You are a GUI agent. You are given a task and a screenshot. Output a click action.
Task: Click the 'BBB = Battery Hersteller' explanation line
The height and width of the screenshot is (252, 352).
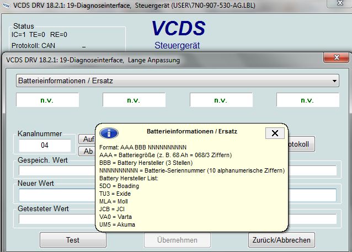tap(146, 163)
